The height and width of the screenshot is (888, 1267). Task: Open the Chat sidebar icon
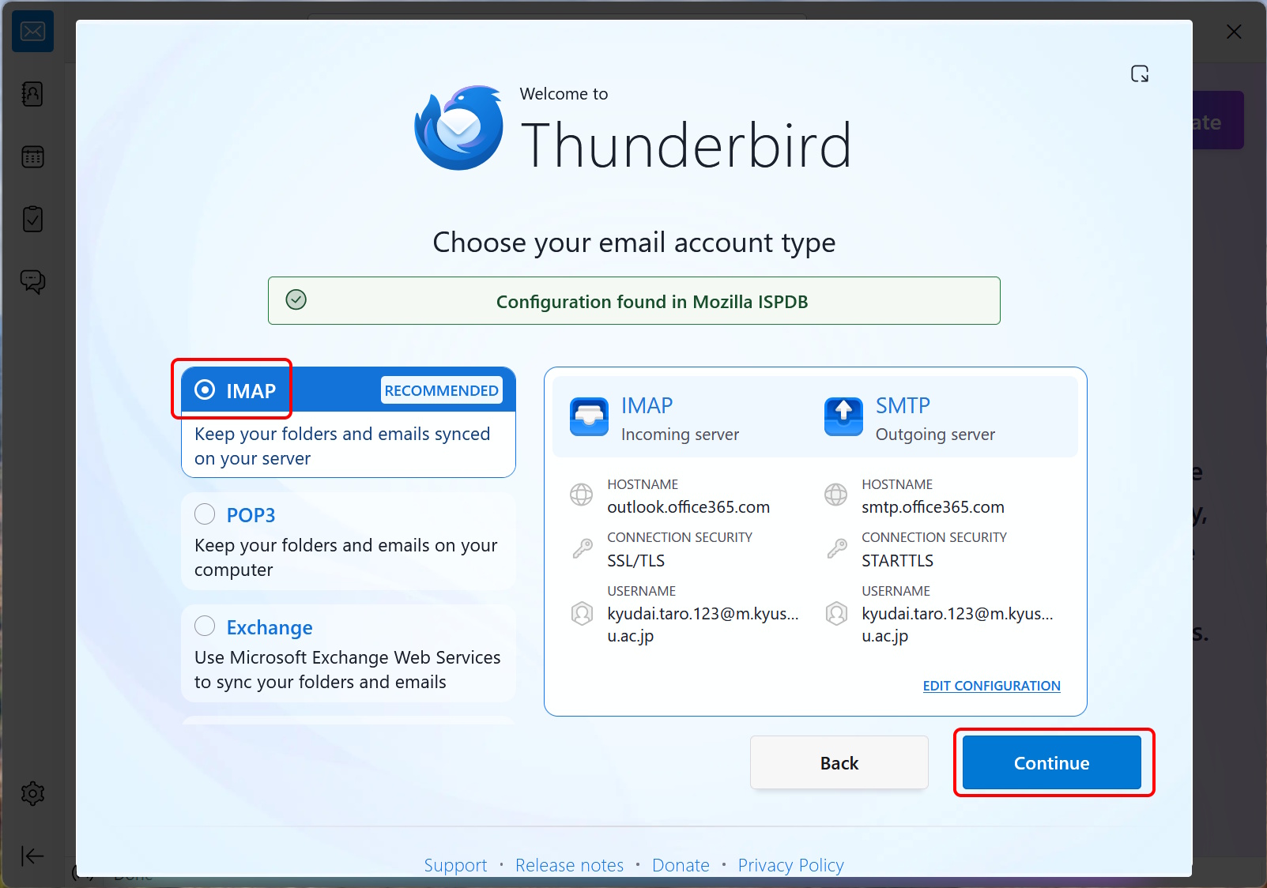tap(32, 281)
